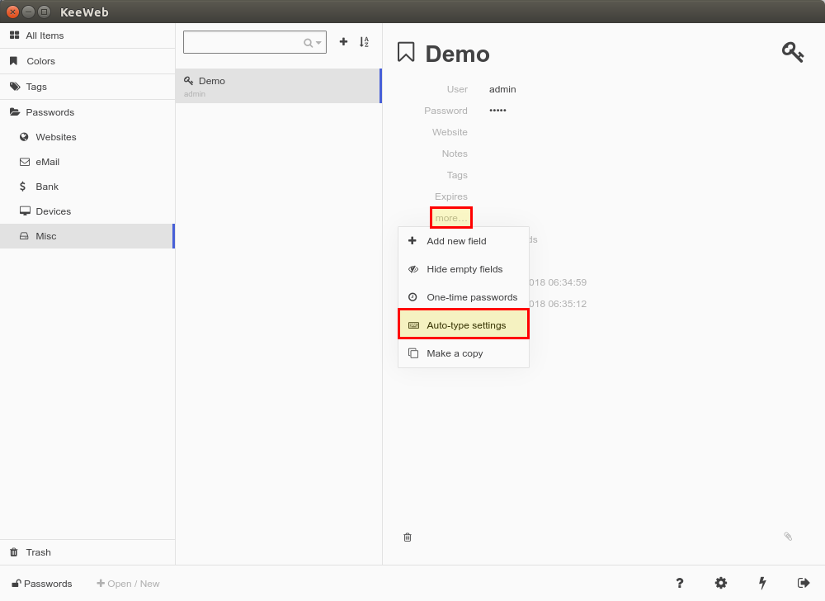Click the more… link

451,218
